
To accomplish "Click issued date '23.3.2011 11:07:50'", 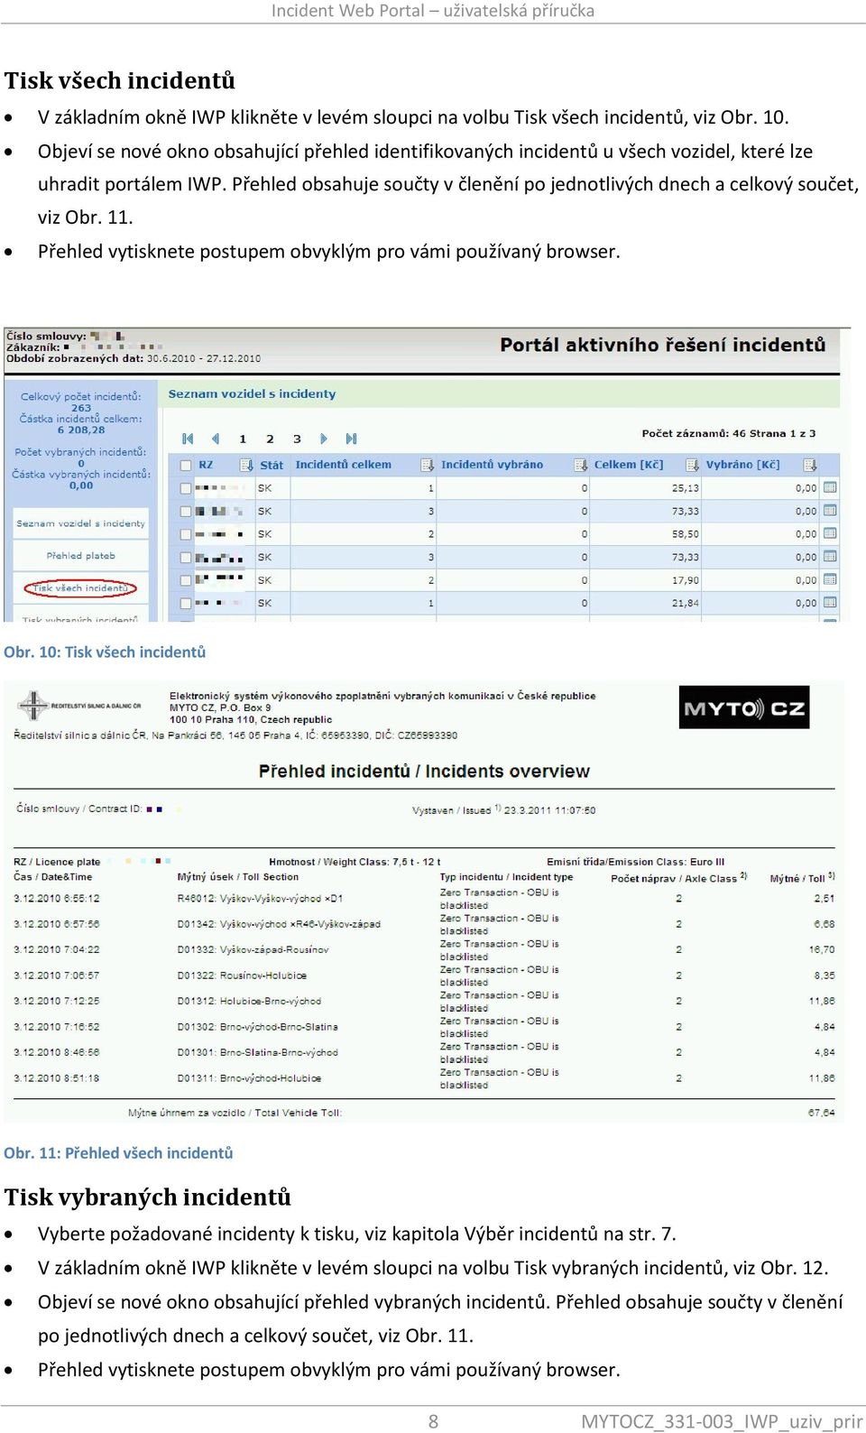I will coord(549,810).
